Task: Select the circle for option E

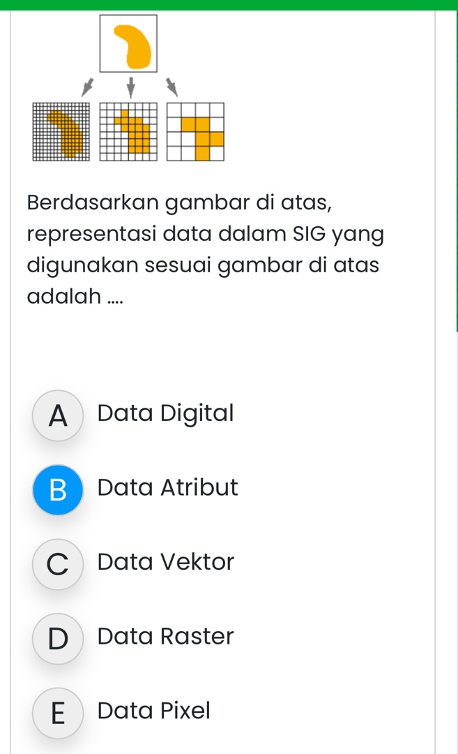Action: (x=58, y=713)
